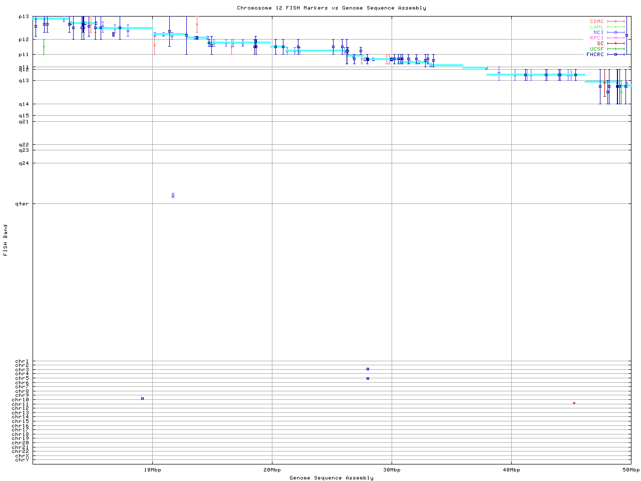The image size is (641, 481).
Task: Select the LANL legend label
Action: 597,27
